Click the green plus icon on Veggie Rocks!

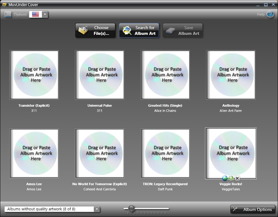point(231,178)
